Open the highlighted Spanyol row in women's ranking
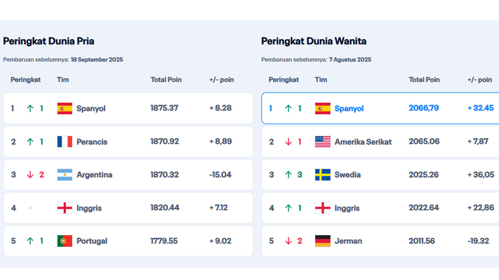499x280 pixels. [x=380, y=108]
